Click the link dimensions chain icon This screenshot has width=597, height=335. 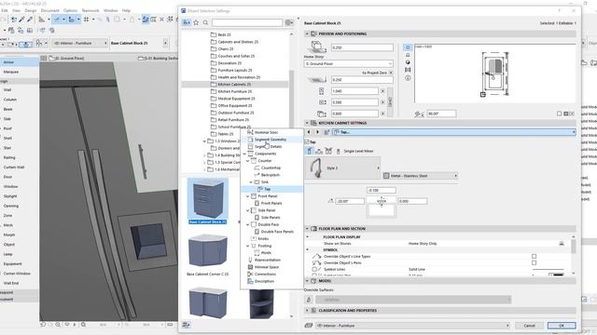390,101
